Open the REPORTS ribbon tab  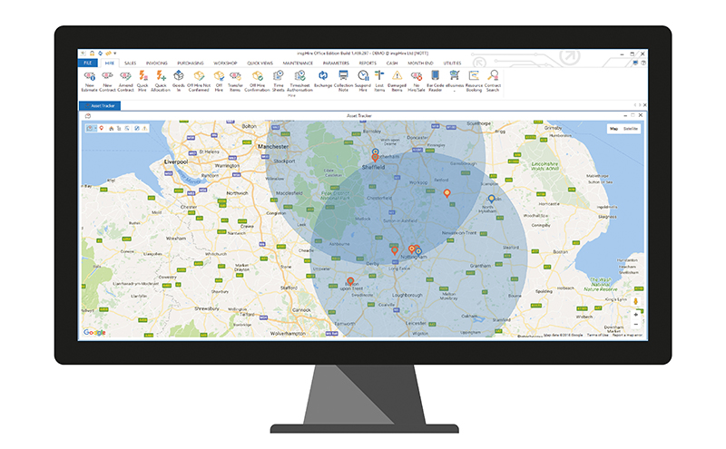point(365,63)
